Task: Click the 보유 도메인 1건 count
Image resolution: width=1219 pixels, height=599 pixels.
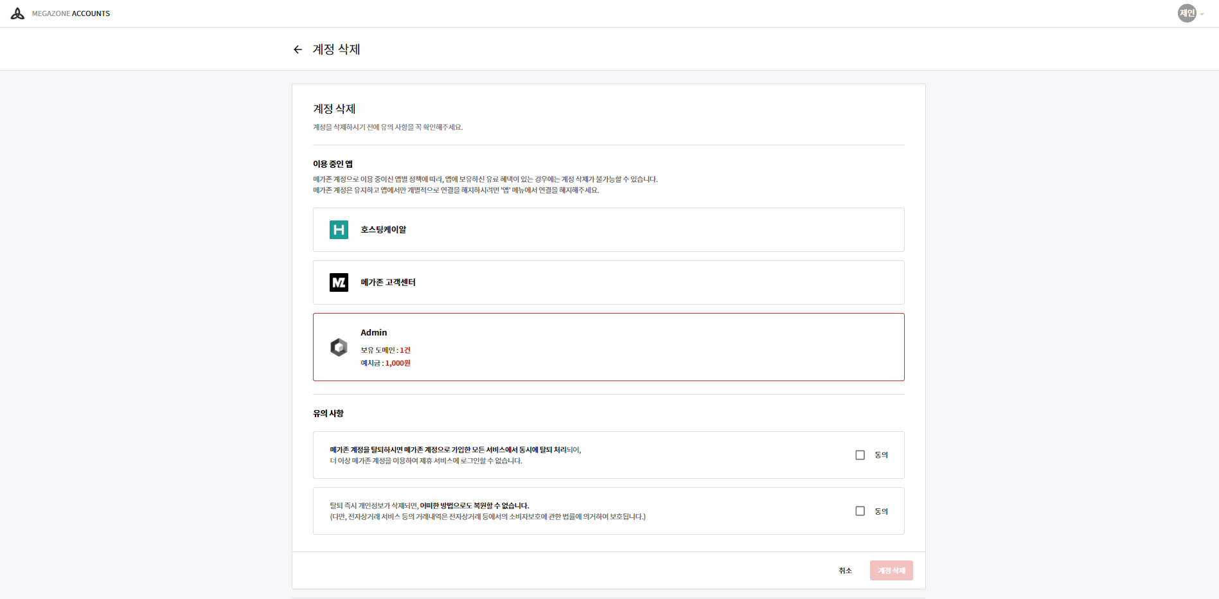Action: [405, 350]
